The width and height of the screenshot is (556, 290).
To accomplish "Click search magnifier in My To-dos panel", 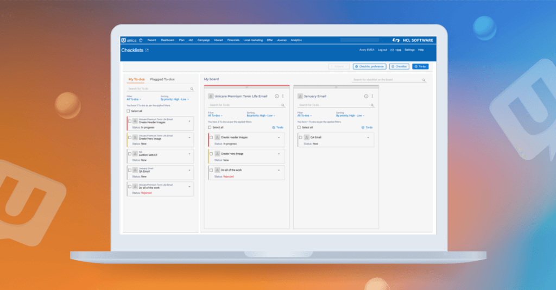I will [192, 89].
